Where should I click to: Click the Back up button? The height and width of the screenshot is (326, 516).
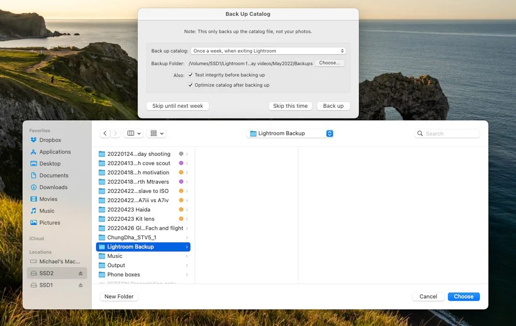point(333,106)
